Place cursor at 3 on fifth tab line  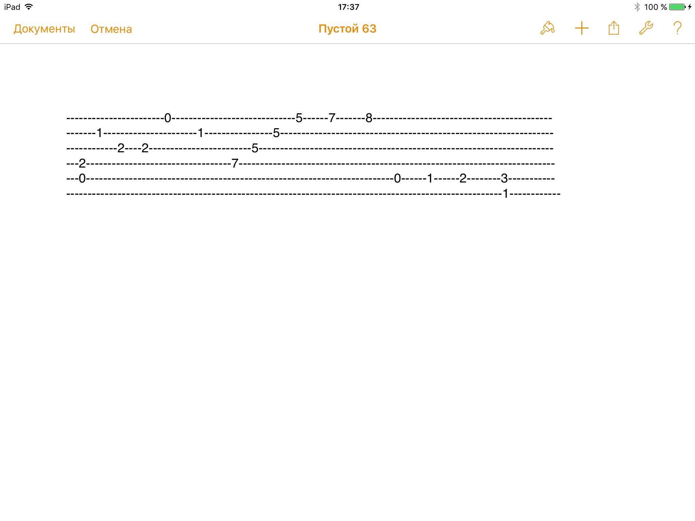point(504,178)
